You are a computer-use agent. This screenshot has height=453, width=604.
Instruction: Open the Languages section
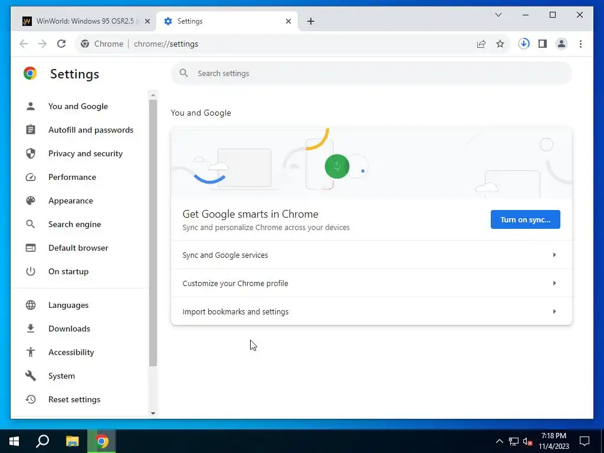click(68, 305)
